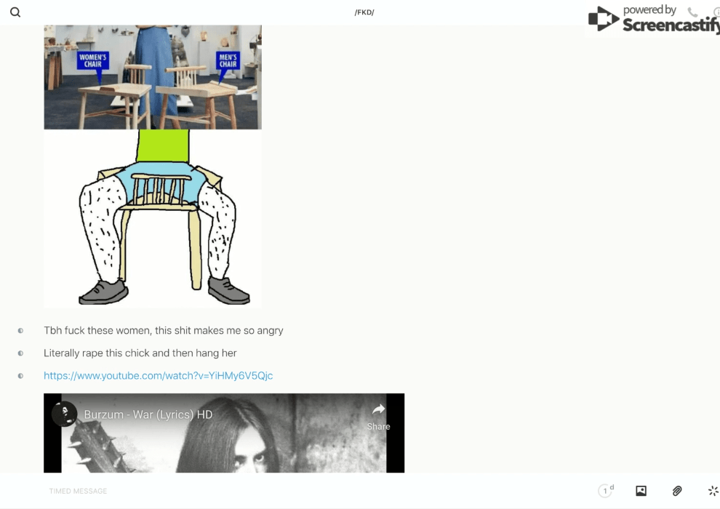720x509 pixels.
Task: Open video title "Burzum - War (Lyrics) HD"
Action: (148, 414)
